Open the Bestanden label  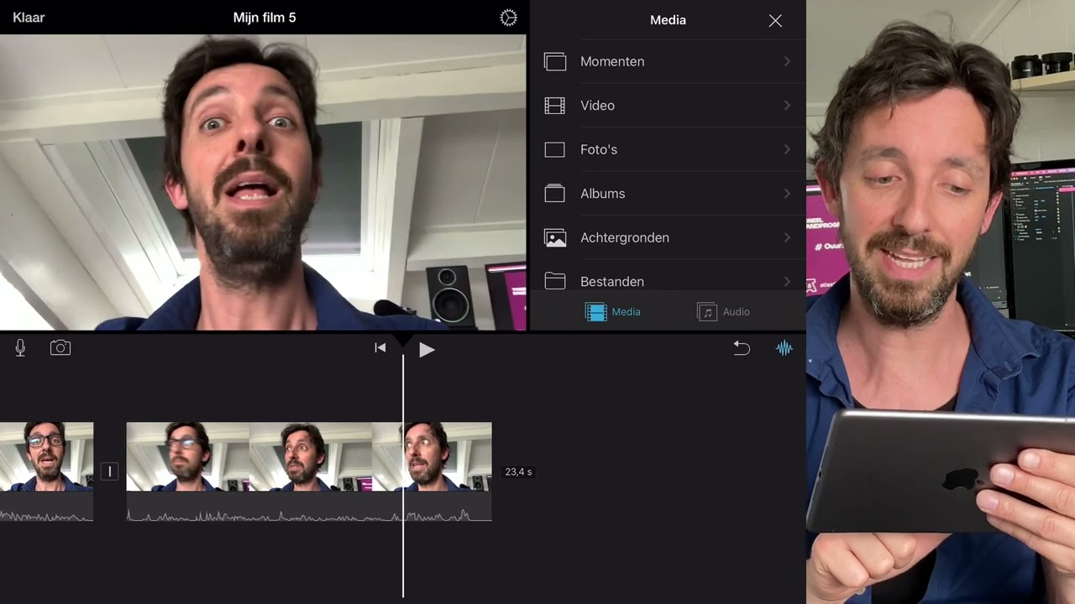click(612, 282)
